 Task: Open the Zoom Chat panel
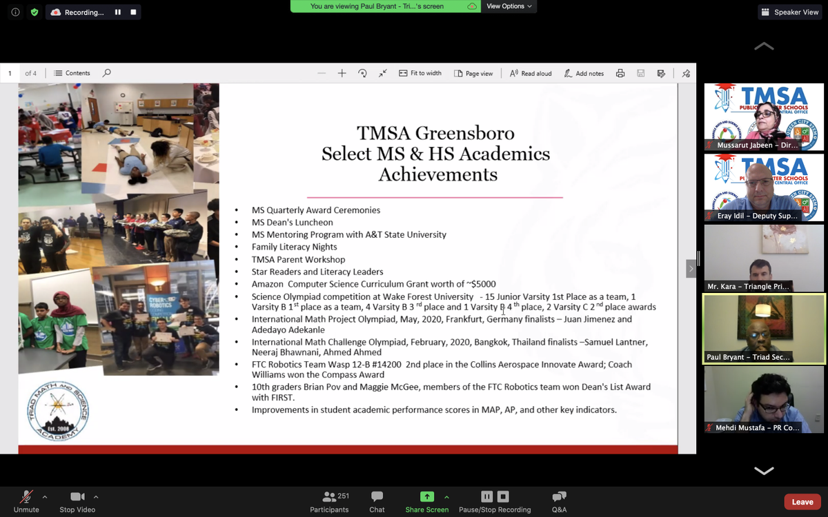(x=376, y=501)
